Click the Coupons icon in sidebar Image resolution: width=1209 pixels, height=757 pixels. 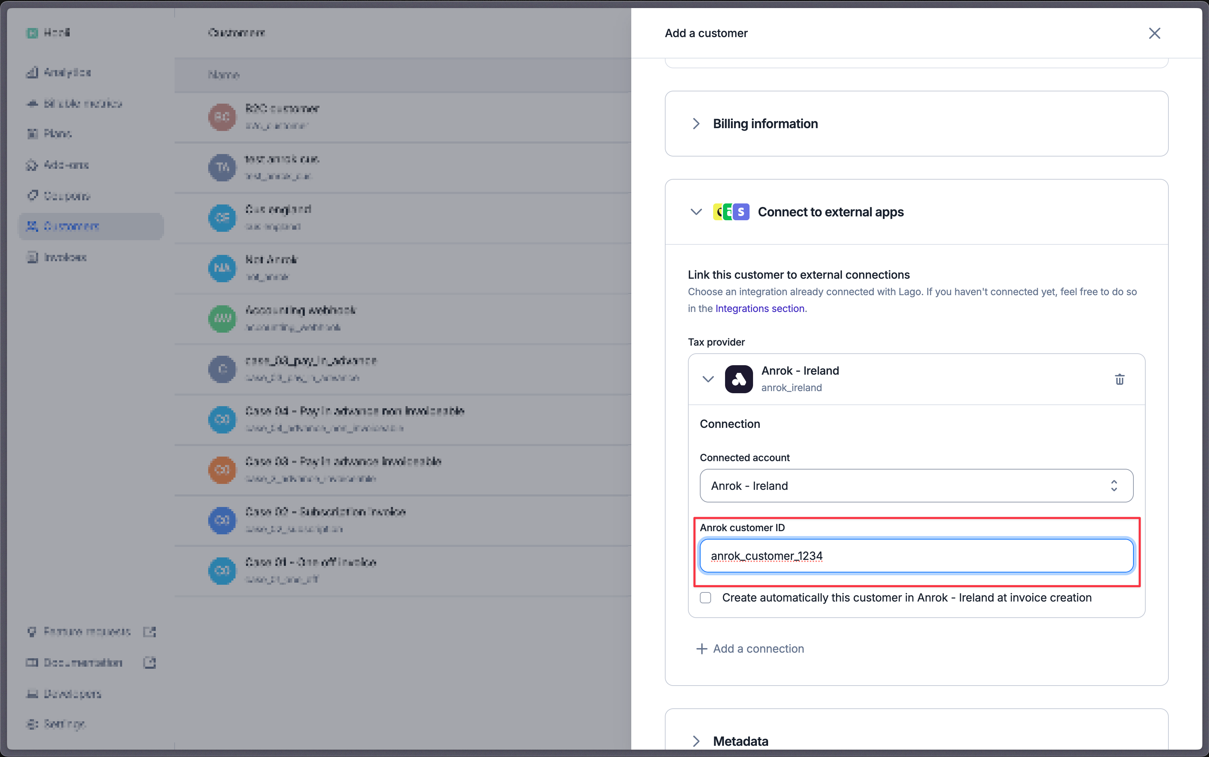coord(32,196)
